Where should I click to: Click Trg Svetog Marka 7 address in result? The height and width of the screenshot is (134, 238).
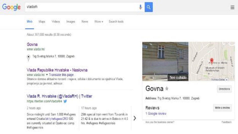click(x=53, y=56)
